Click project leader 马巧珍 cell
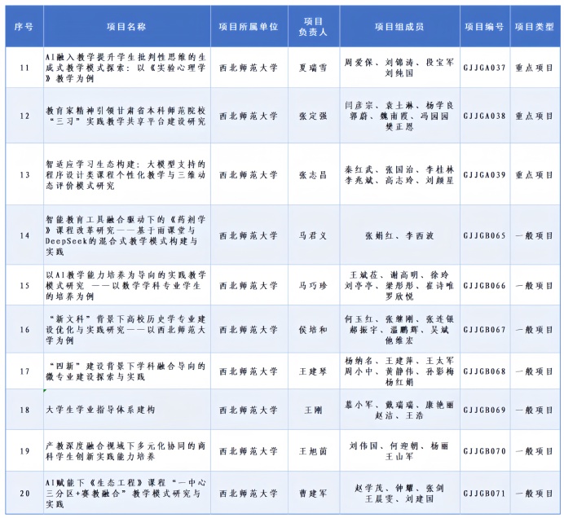This screenshot has height=518, width=564. 312,286
